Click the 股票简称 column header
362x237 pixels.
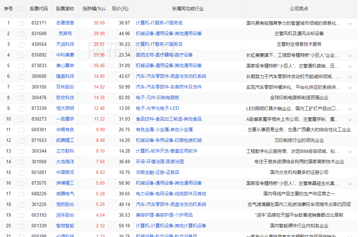(x=65, y=9)
